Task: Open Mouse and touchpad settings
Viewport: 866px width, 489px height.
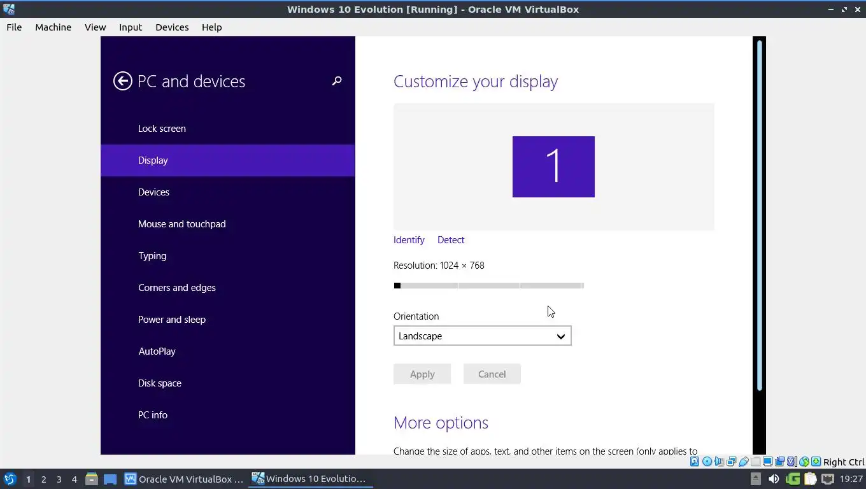Action: pyautogui.click(x=227, y=223)
